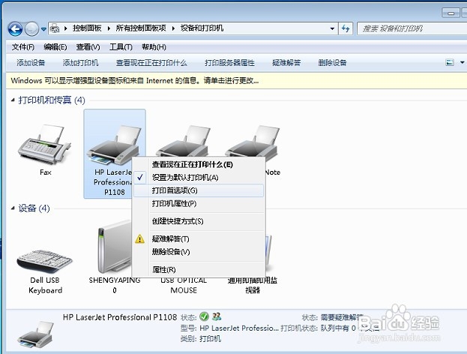Click 查看现在正在打印什么 toolbar button

(x=151, y=63)
